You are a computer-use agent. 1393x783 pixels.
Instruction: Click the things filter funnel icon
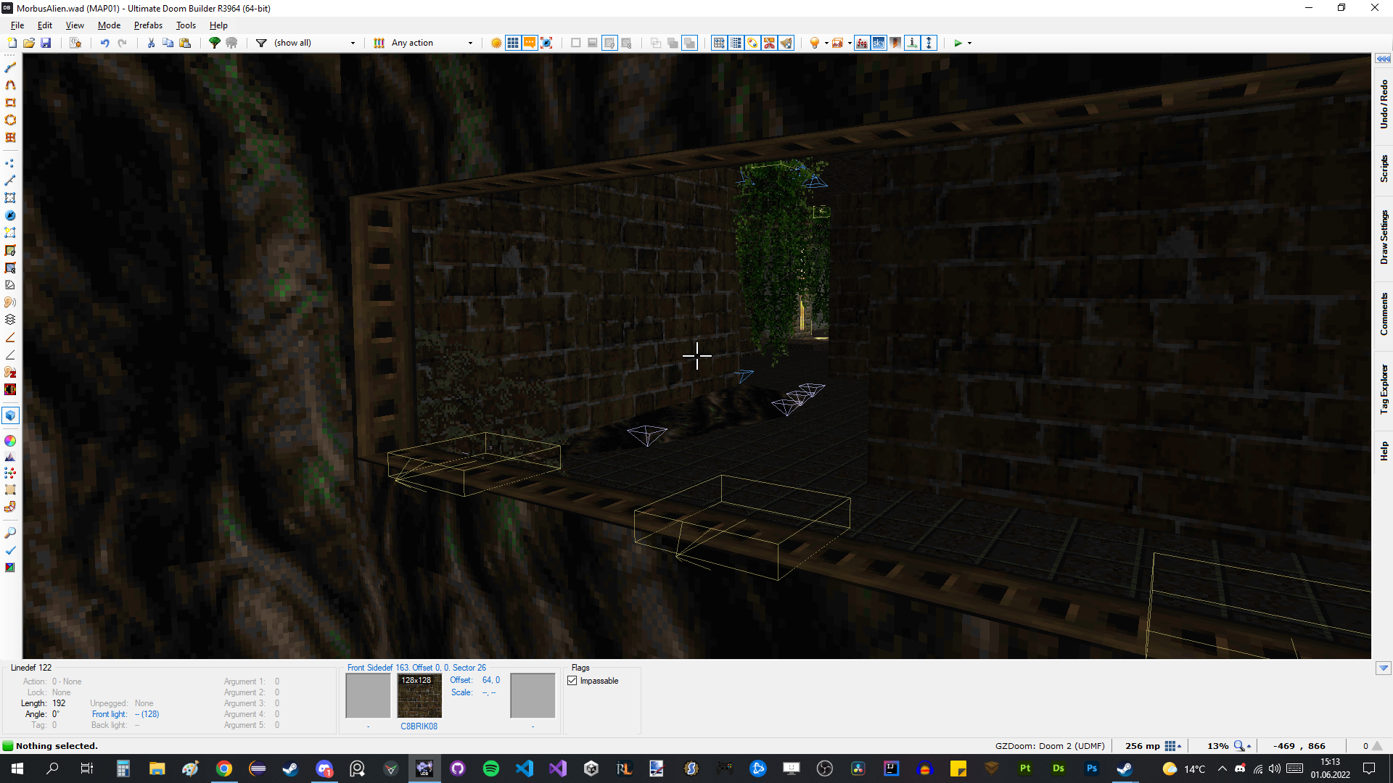[261, 43]
